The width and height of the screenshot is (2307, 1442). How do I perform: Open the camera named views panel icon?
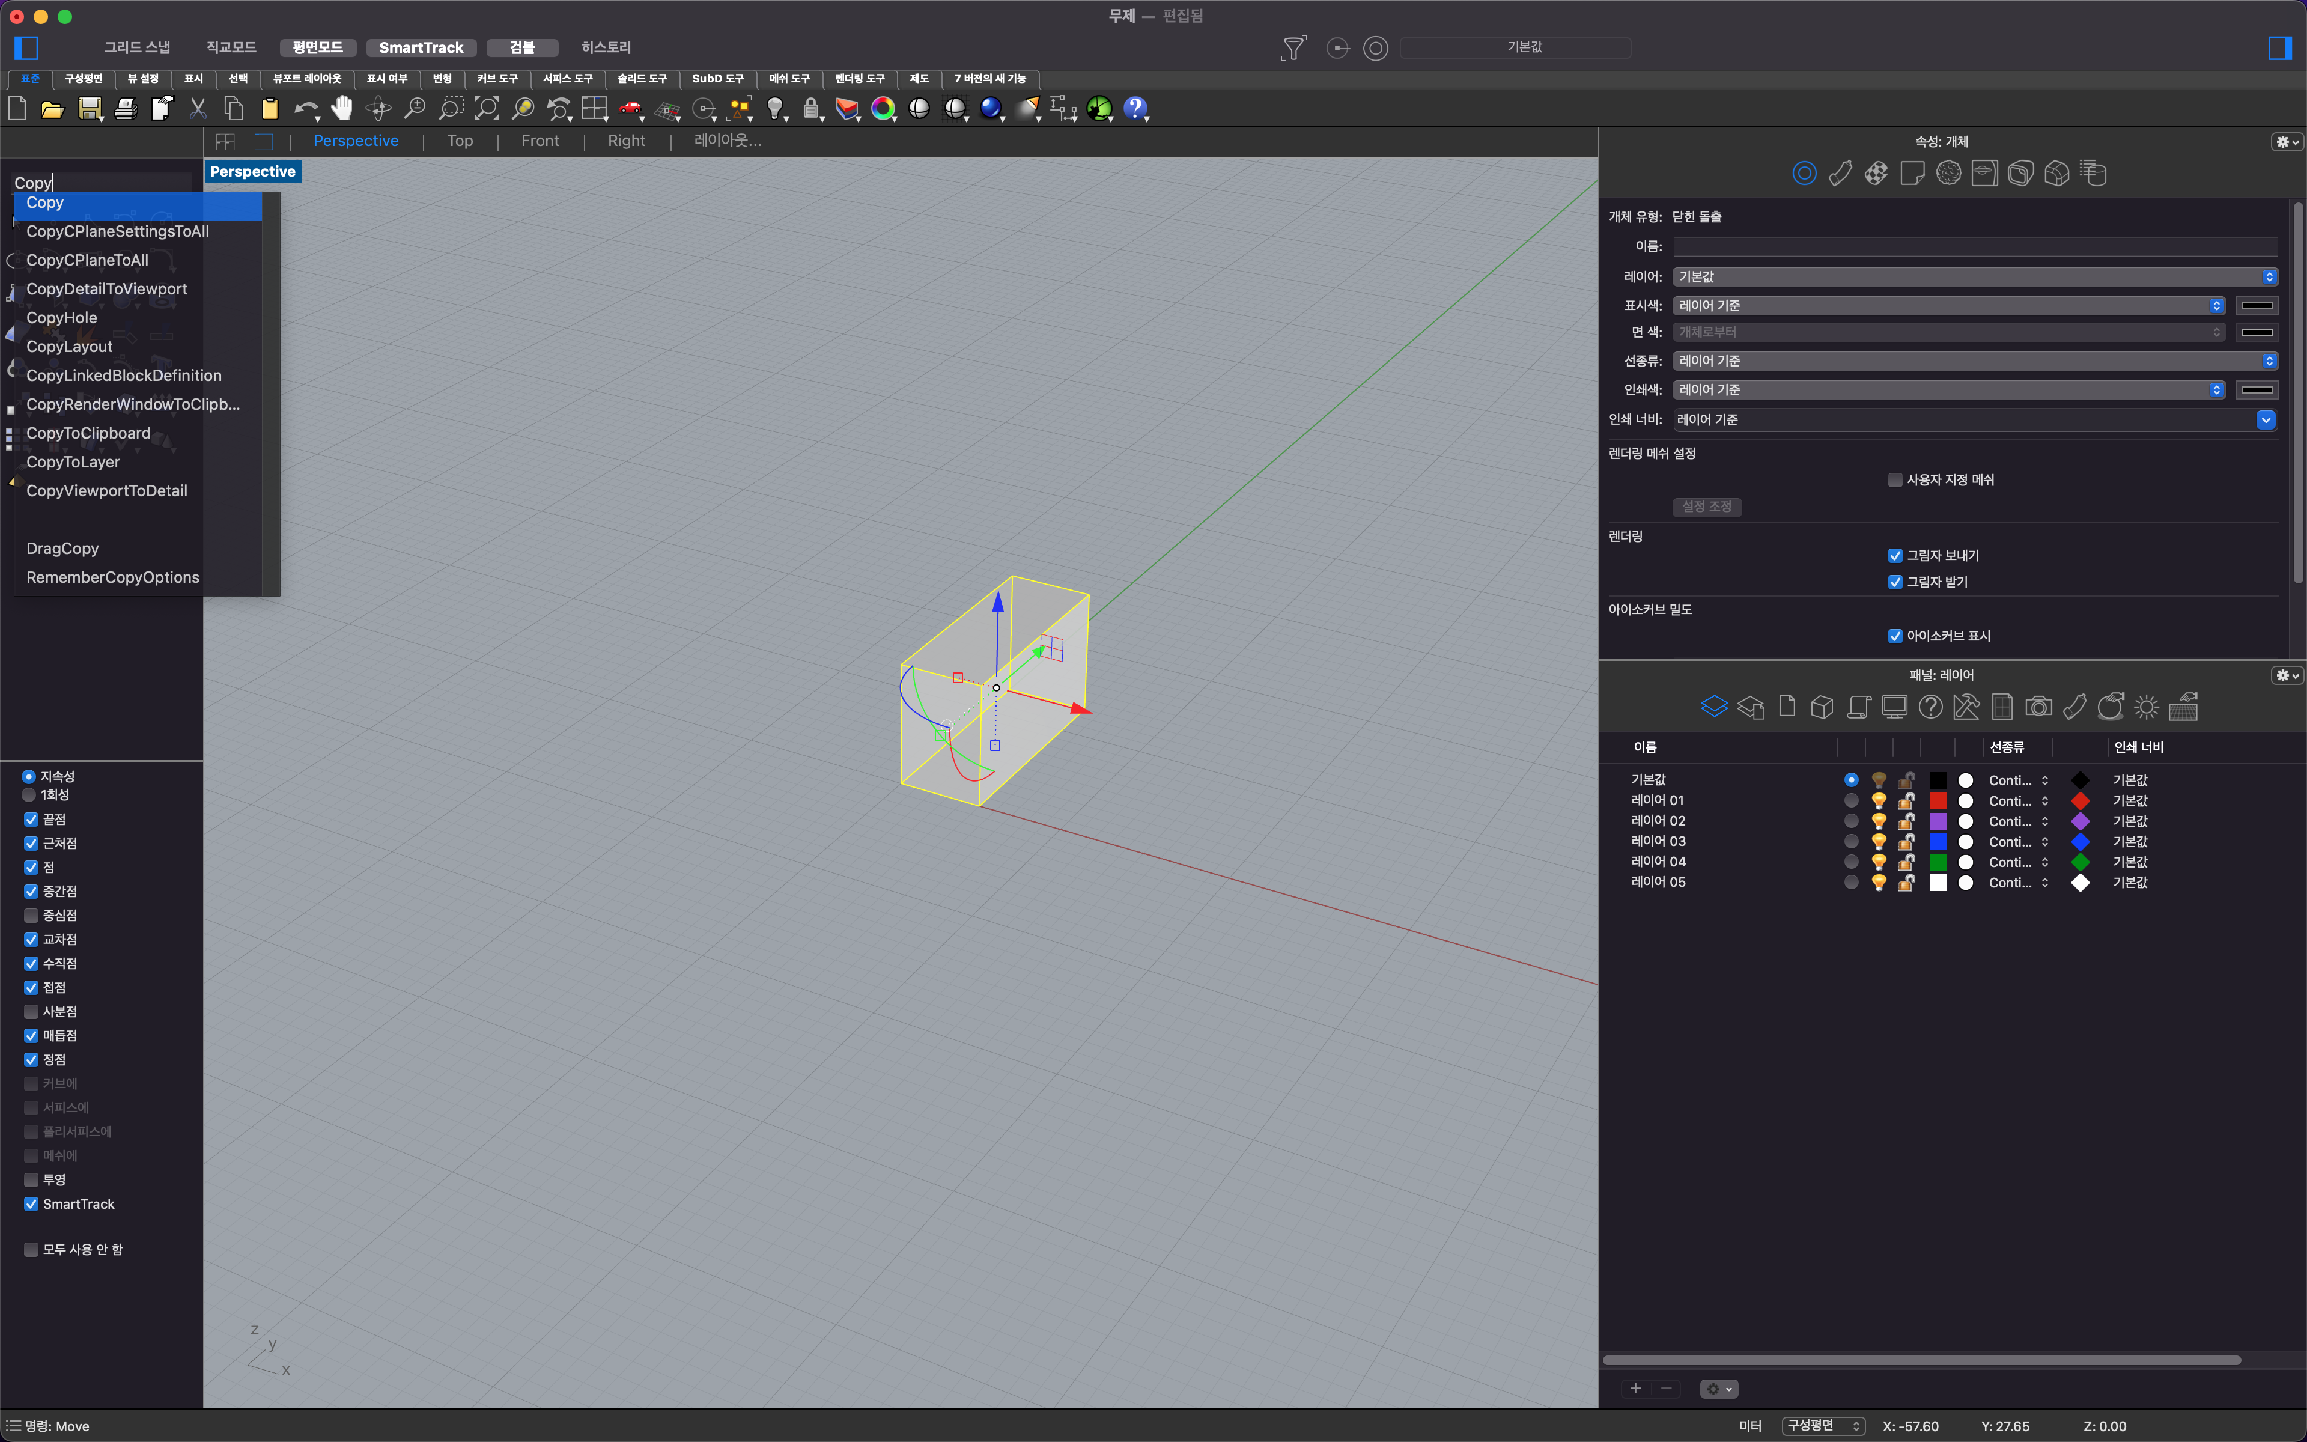[x=2038, y=707]
